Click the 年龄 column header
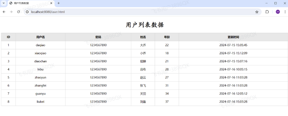 [167, 37]
